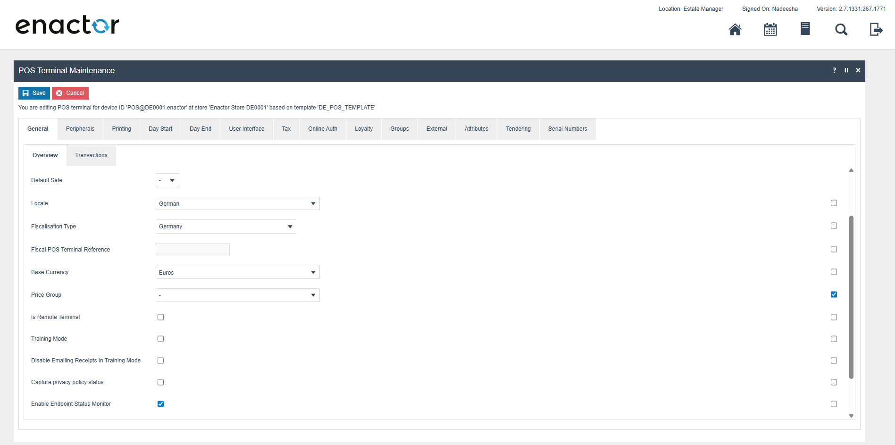
Task: Uncheck right-side checkbox for Price Group row
Action: (x=834, y=294)
